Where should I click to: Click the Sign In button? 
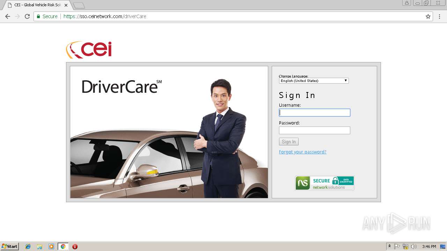[289, 142]
